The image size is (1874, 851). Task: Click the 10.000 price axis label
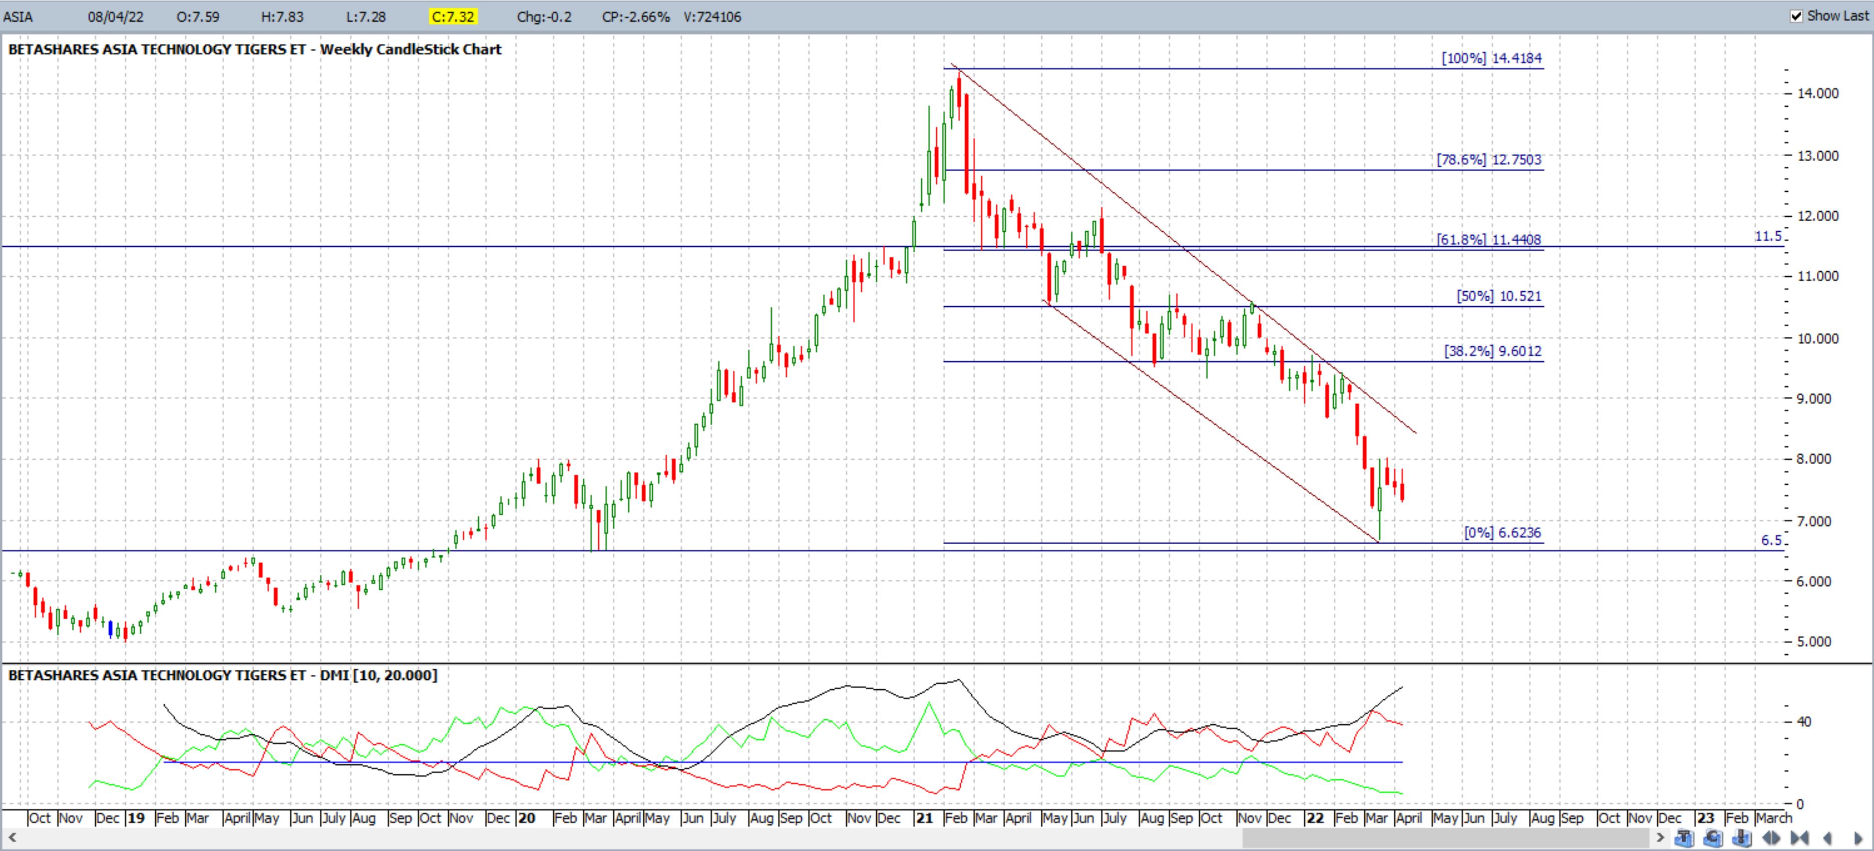tap(1817, 338)
